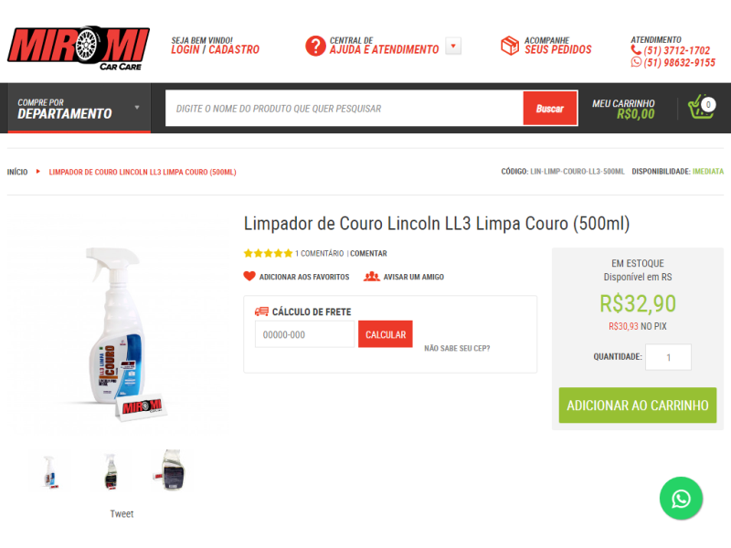This screenshot has height=548, width=731.
Task: Click the Miromi Car Care logo
Action: pos(79,48)
